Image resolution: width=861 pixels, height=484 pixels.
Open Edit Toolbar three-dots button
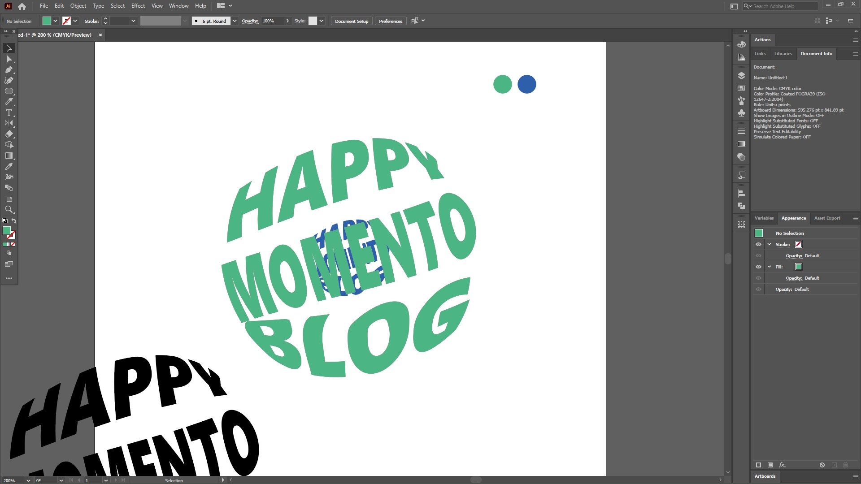tap(9, 278)
